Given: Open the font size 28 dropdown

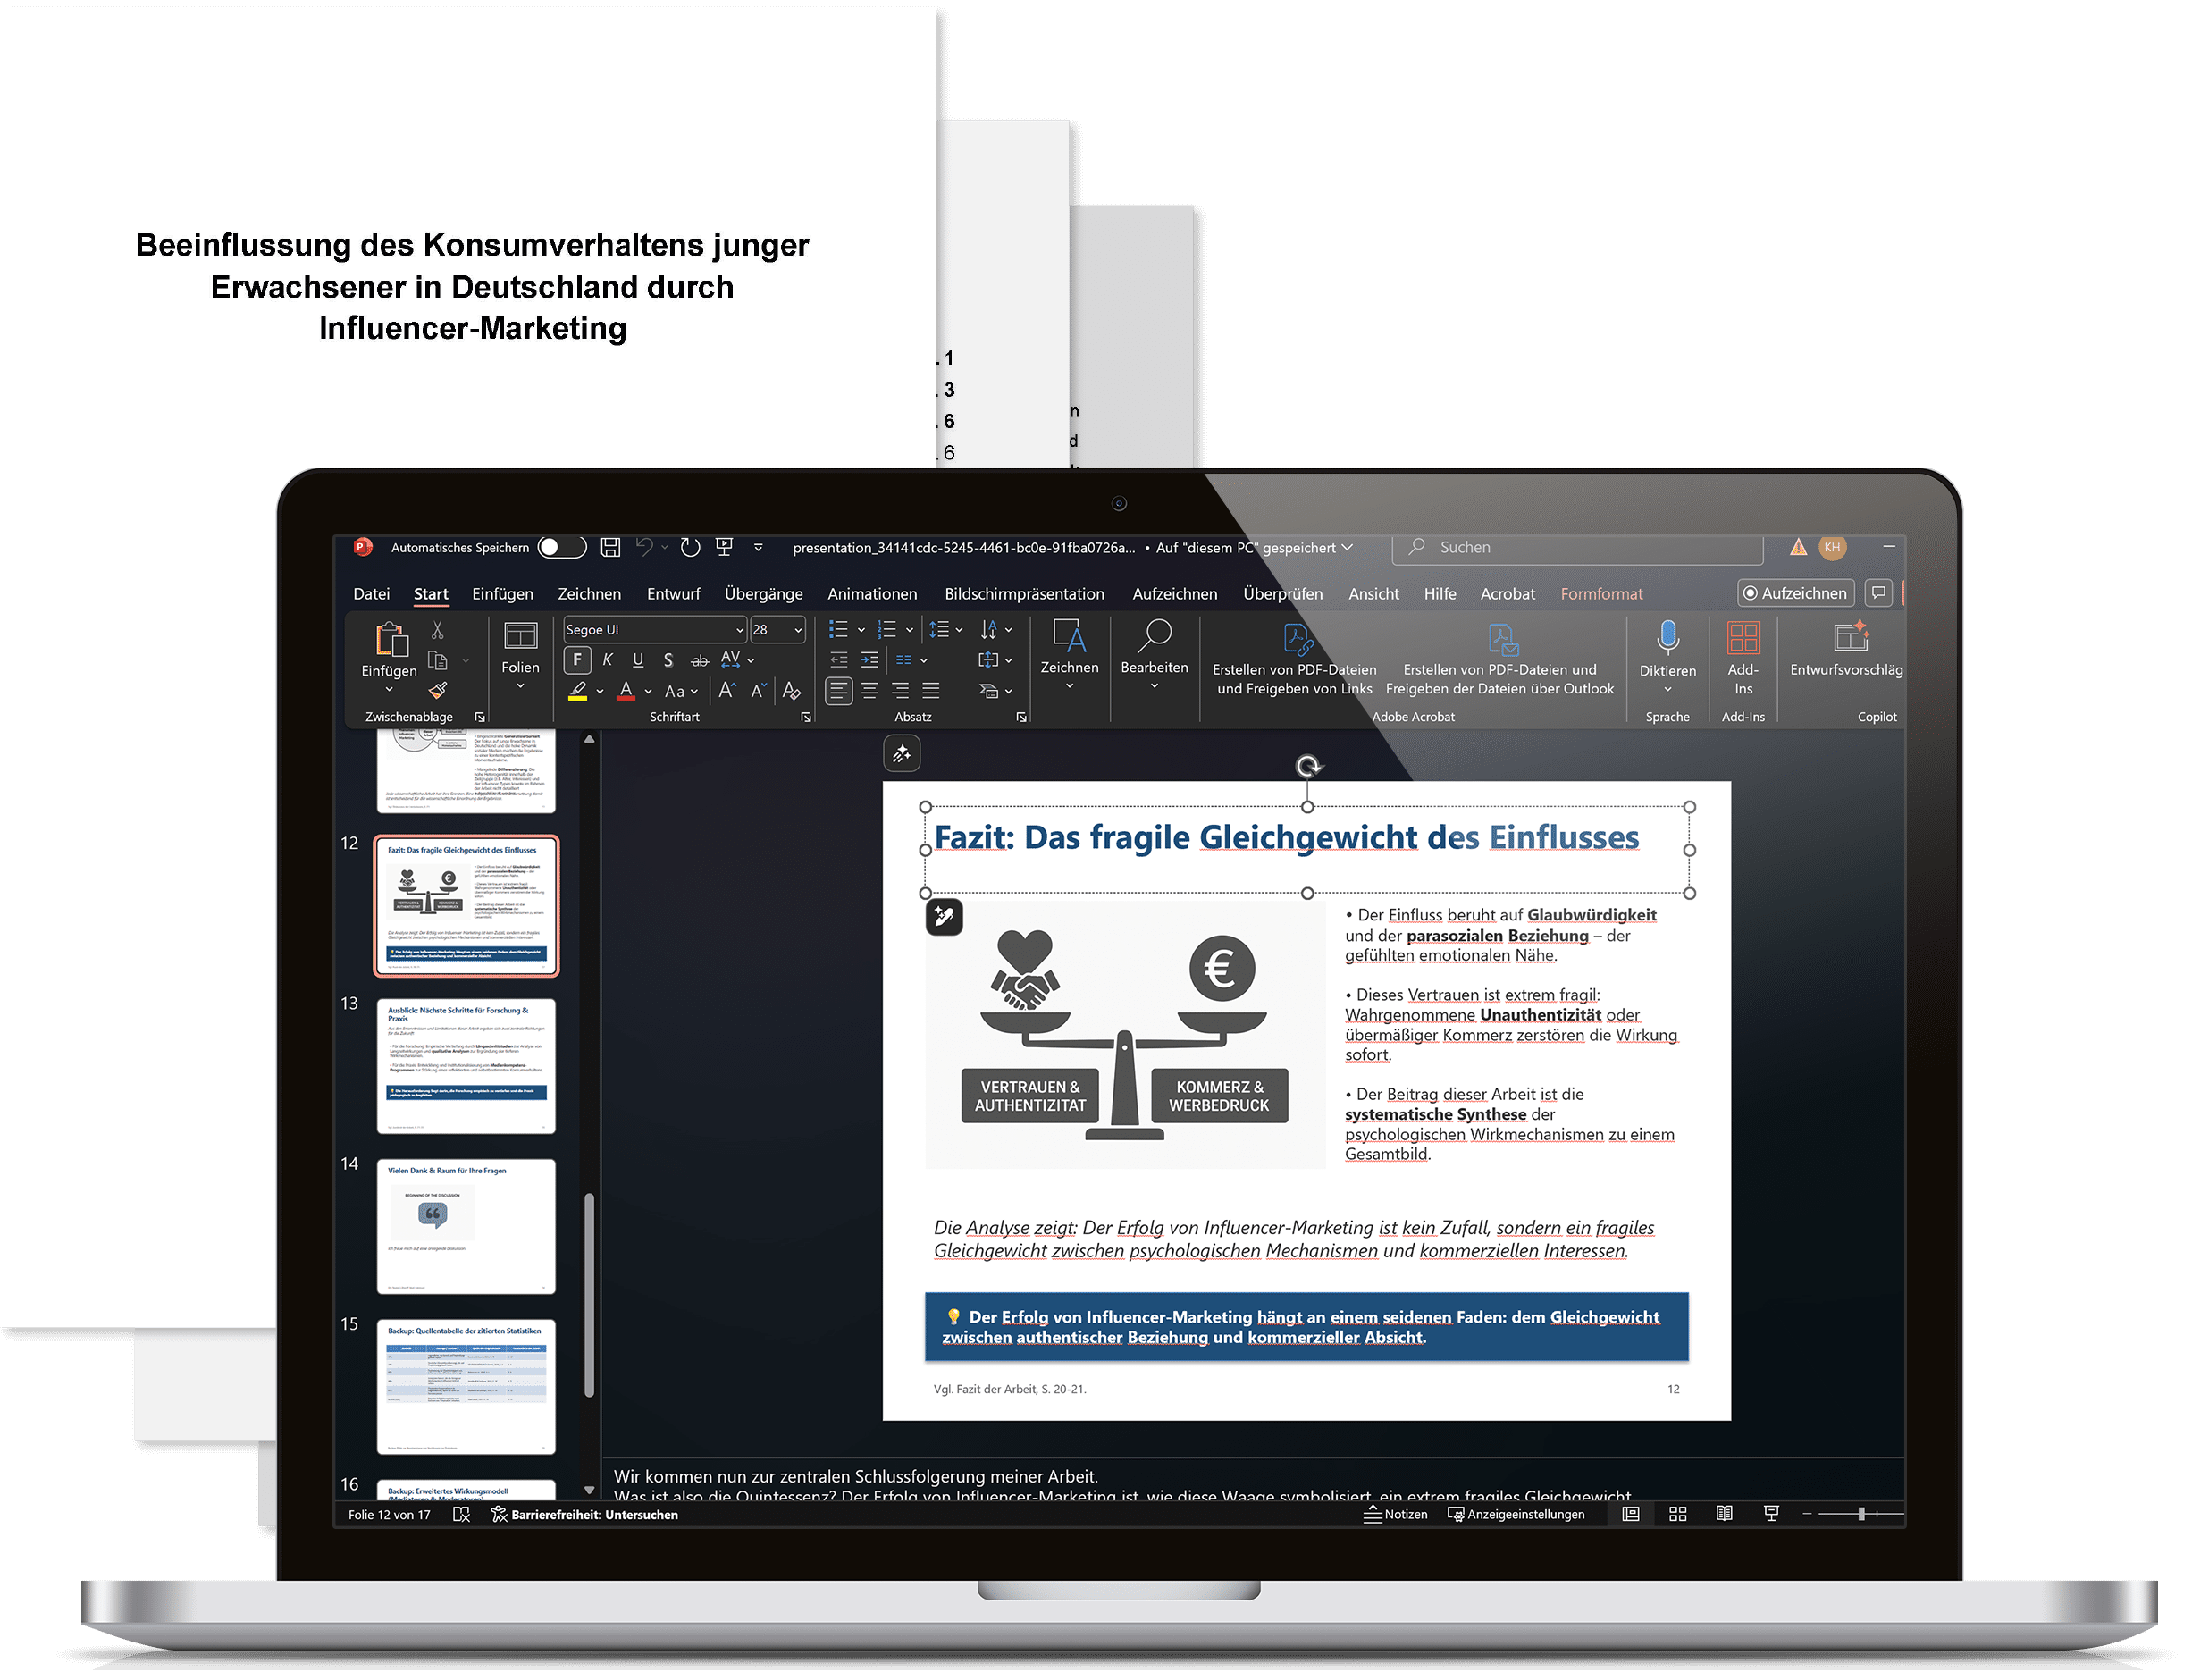Looking at the screenshot, I should pos(798,630).
